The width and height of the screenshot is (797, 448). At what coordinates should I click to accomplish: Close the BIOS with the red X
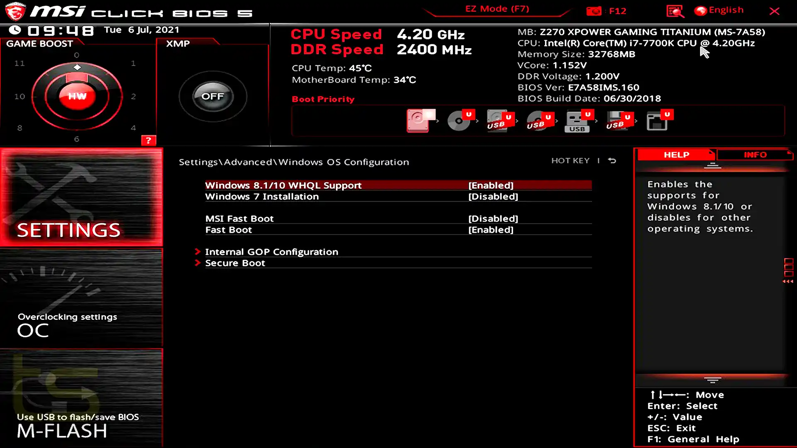774,11
